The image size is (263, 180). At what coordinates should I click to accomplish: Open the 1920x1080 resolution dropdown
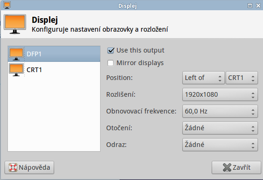(220, 95)
